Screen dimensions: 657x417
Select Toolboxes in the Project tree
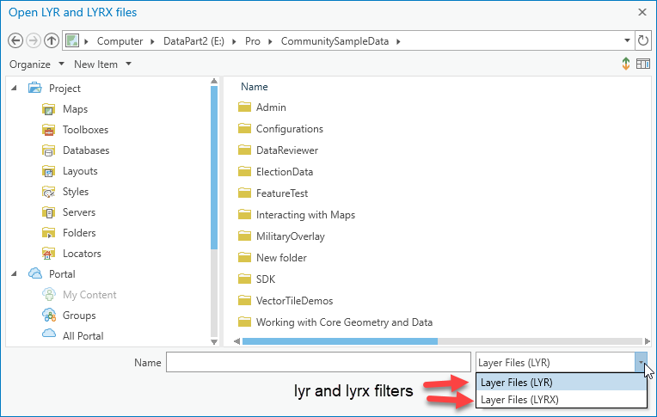pos(85,130)
